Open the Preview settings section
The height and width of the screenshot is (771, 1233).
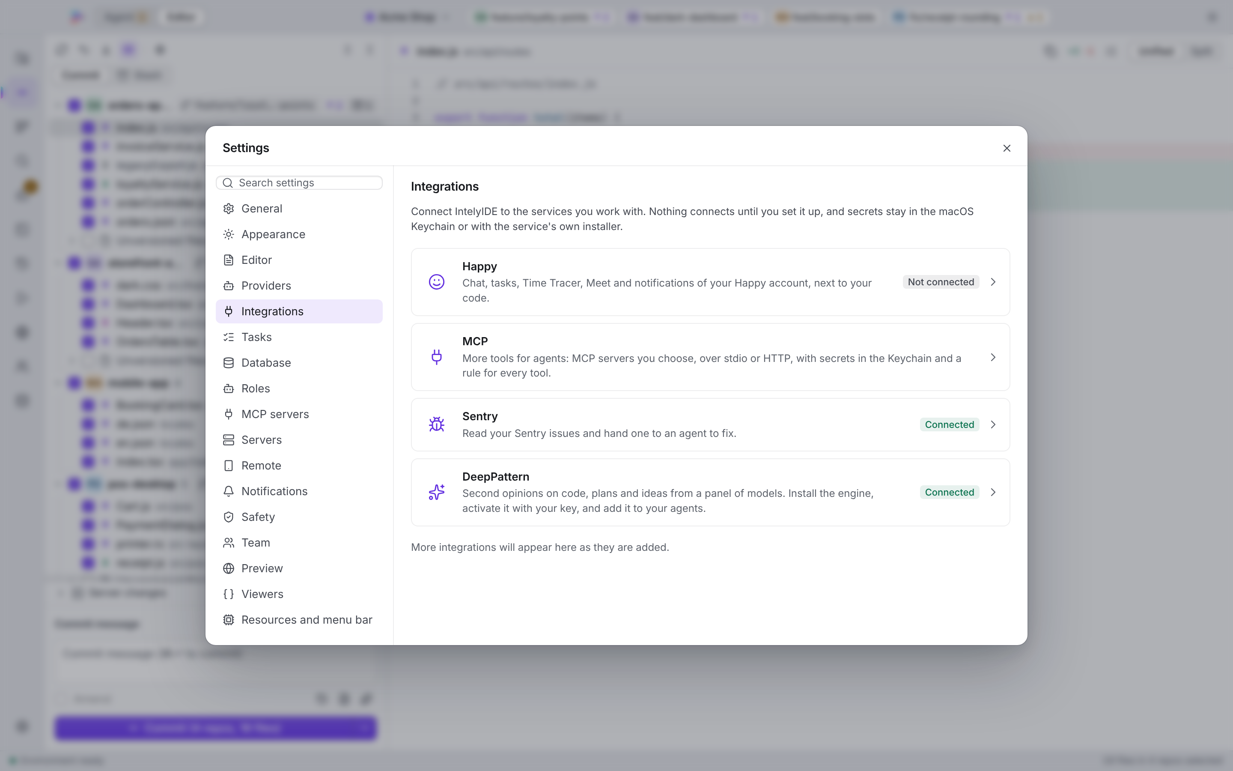[x=299, y=568]
